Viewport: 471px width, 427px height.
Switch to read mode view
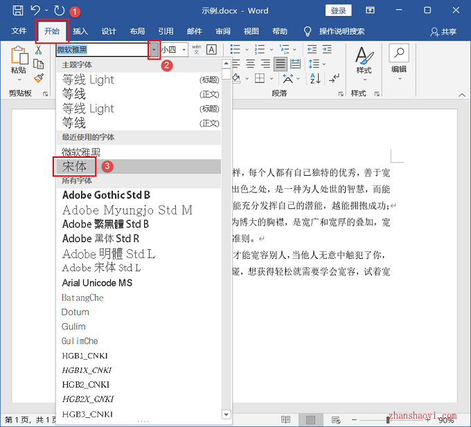click(285, 419)
